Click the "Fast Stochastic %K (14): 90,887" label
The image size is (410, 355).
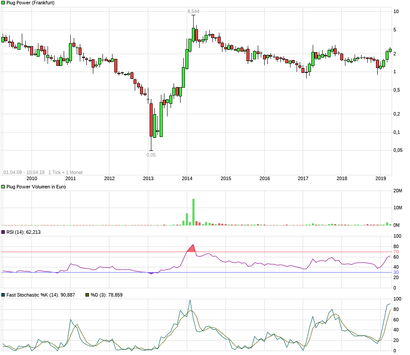pyautogui.click(x=41, y=295)
